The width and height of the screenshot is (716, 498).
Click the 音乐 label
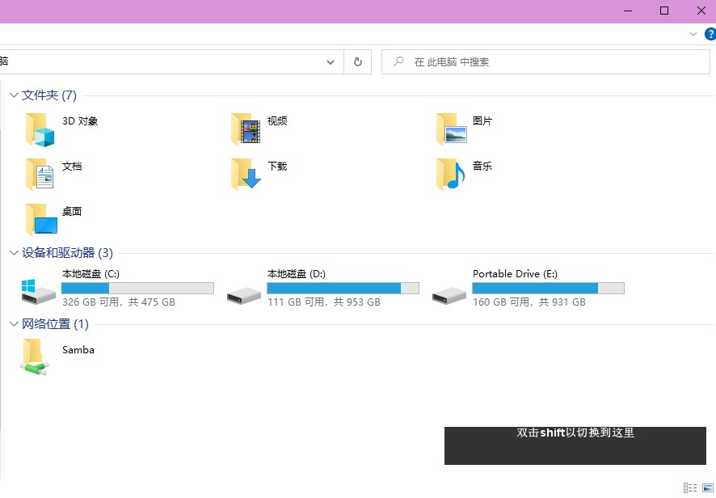[482, 167]
